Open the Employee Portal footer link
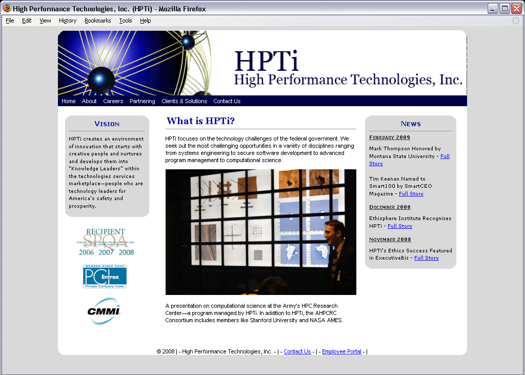The width and height of the screenshot is (525, 375). tap(341, 351)
